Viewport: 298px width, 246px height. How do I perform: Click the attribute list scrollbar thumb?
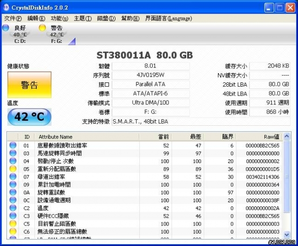[287, 177]
